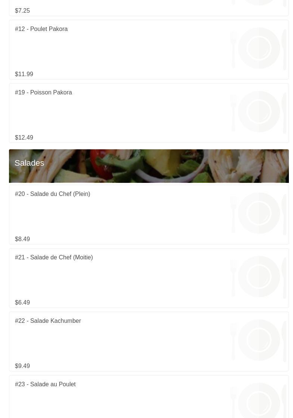The width and height of the screenshot is (293, 418).
Task: Select the $12.49 Poisson Pakora price
Action: [24, 138]
